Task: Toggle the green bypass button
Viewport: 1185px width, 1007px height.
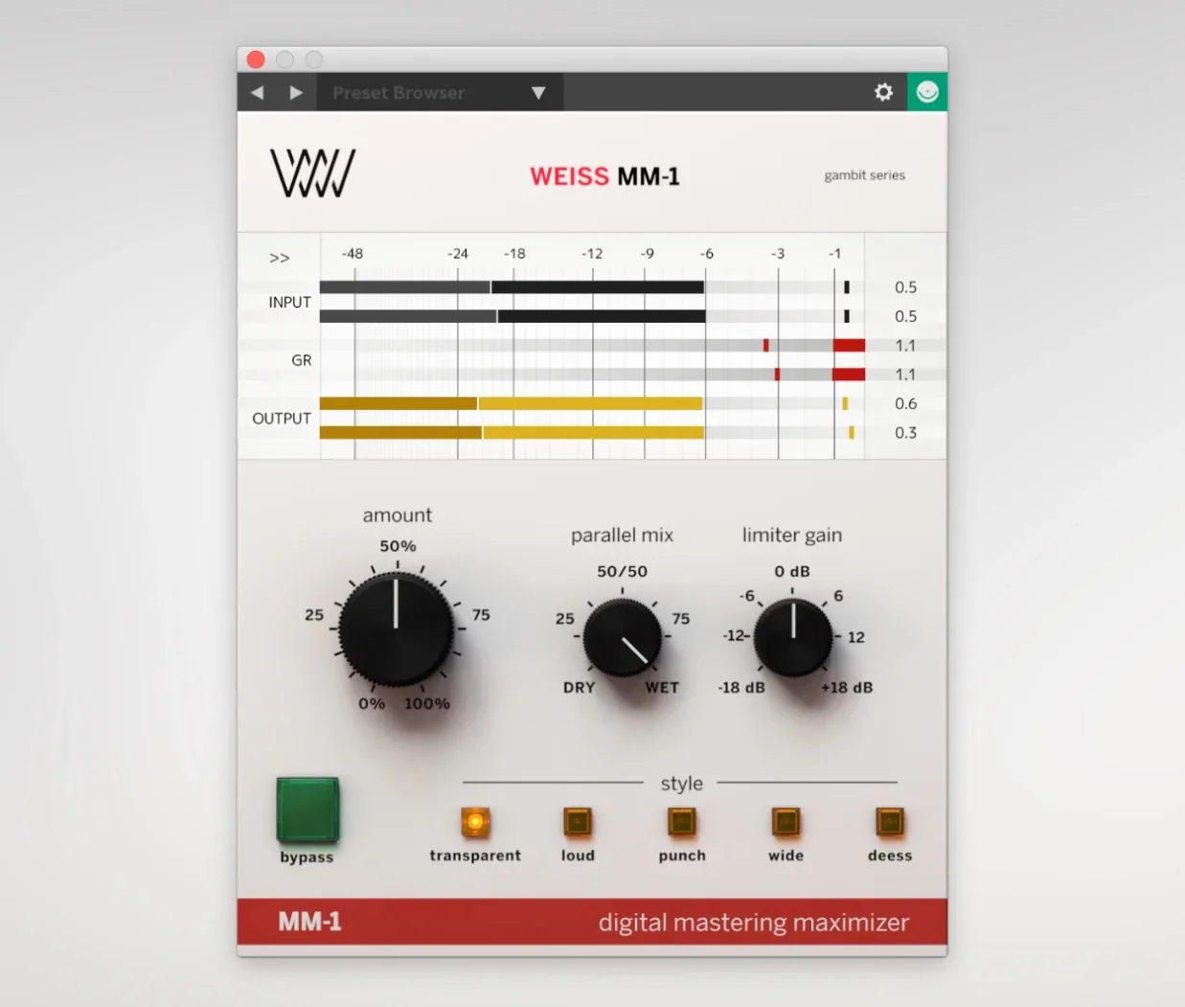Action: pyautogui.click(x=308, y=811)
